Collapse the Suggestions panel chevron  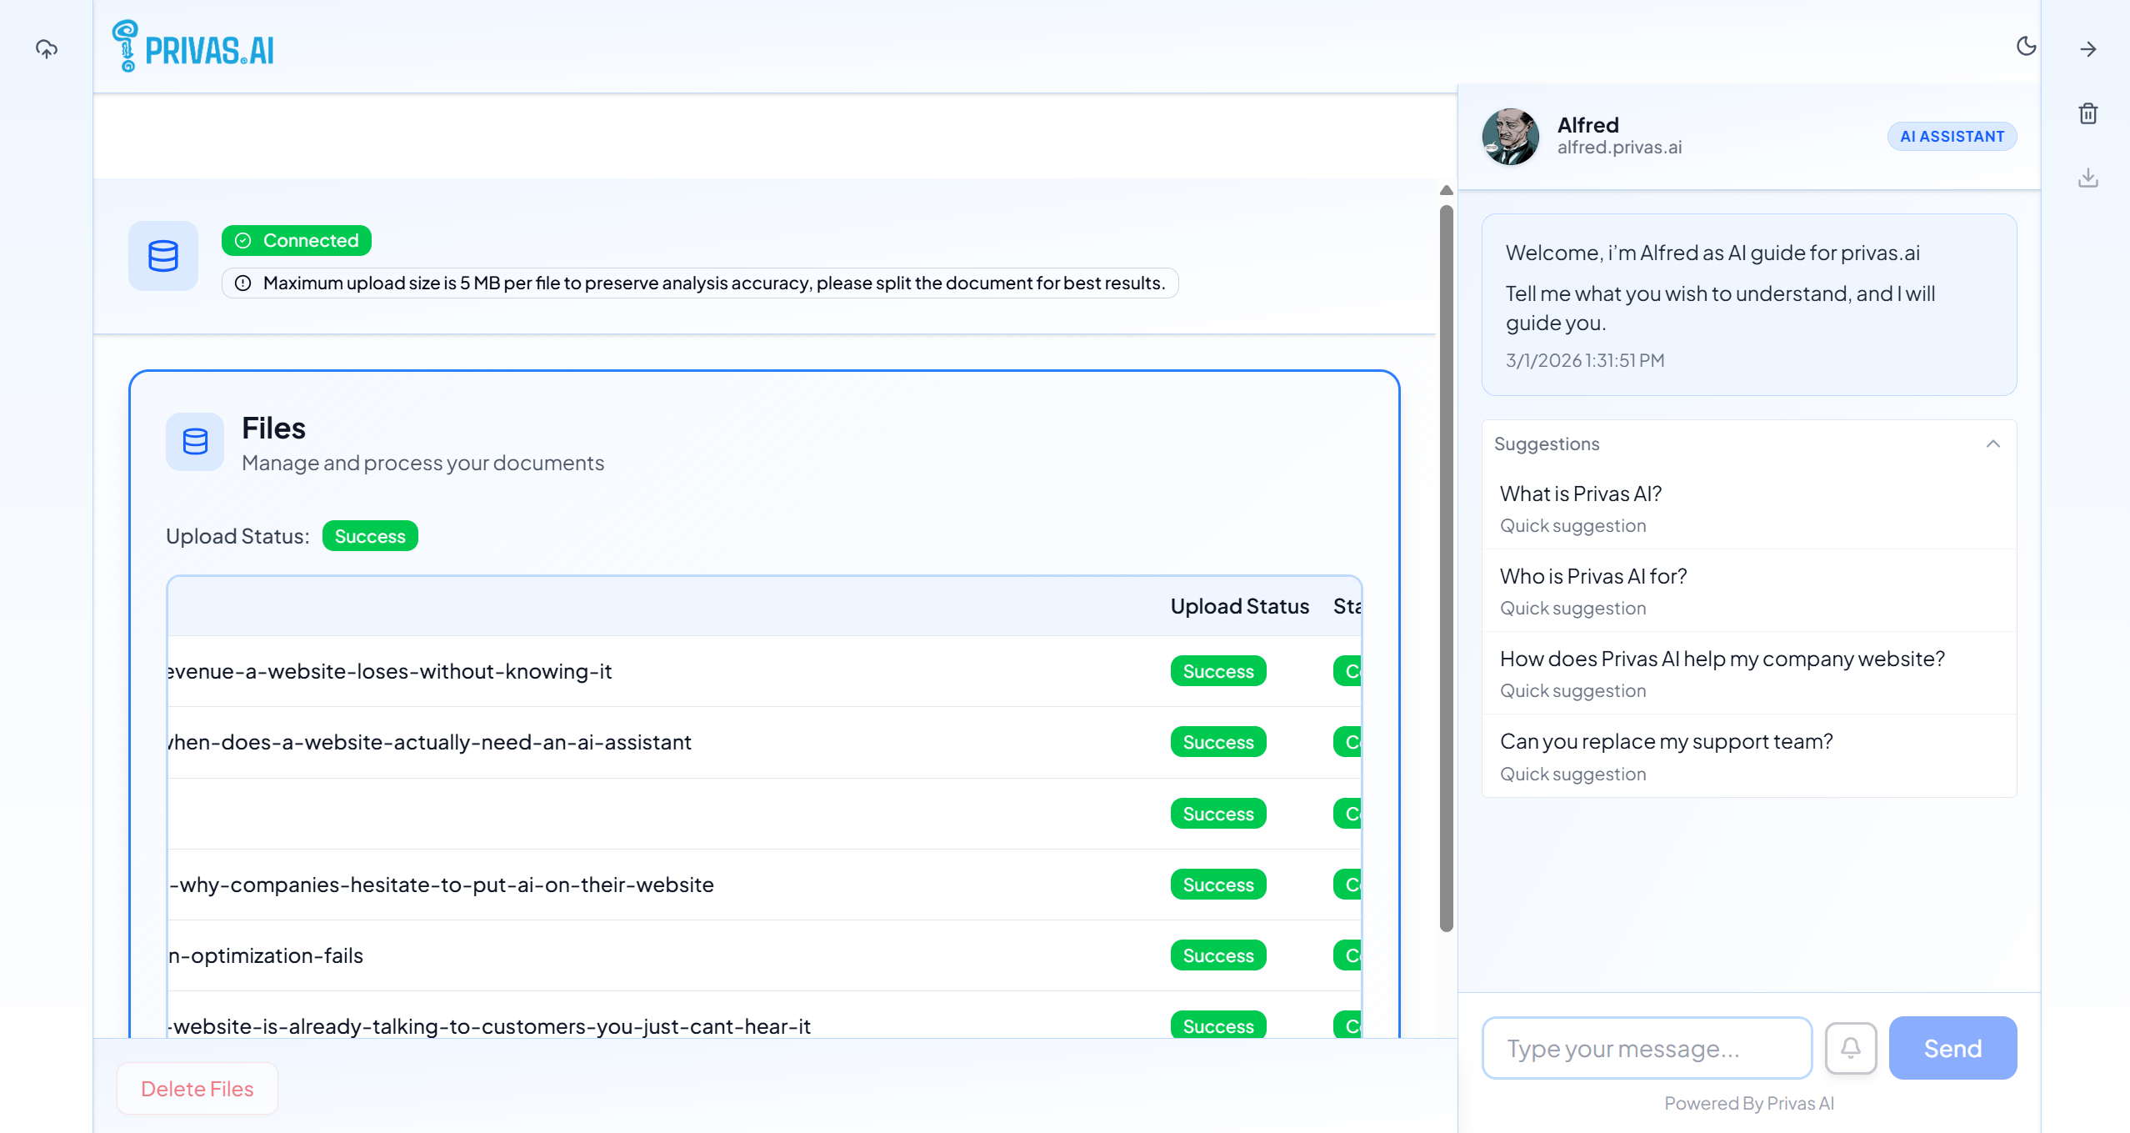tap(1992, 444)
